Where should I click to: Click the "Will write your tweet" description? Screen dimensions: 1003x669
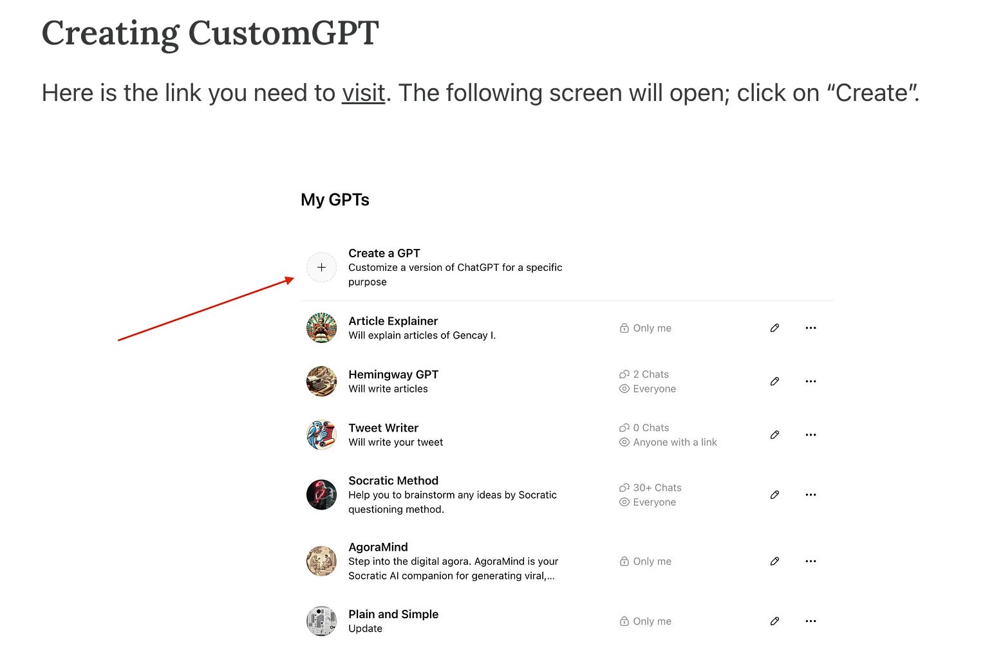point(396,442)
